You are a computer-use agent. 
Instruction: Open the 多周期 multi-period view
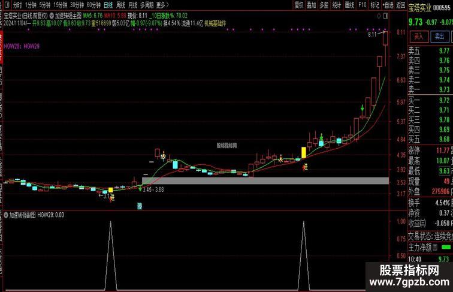pyautogui.click(x=147, y=5)
